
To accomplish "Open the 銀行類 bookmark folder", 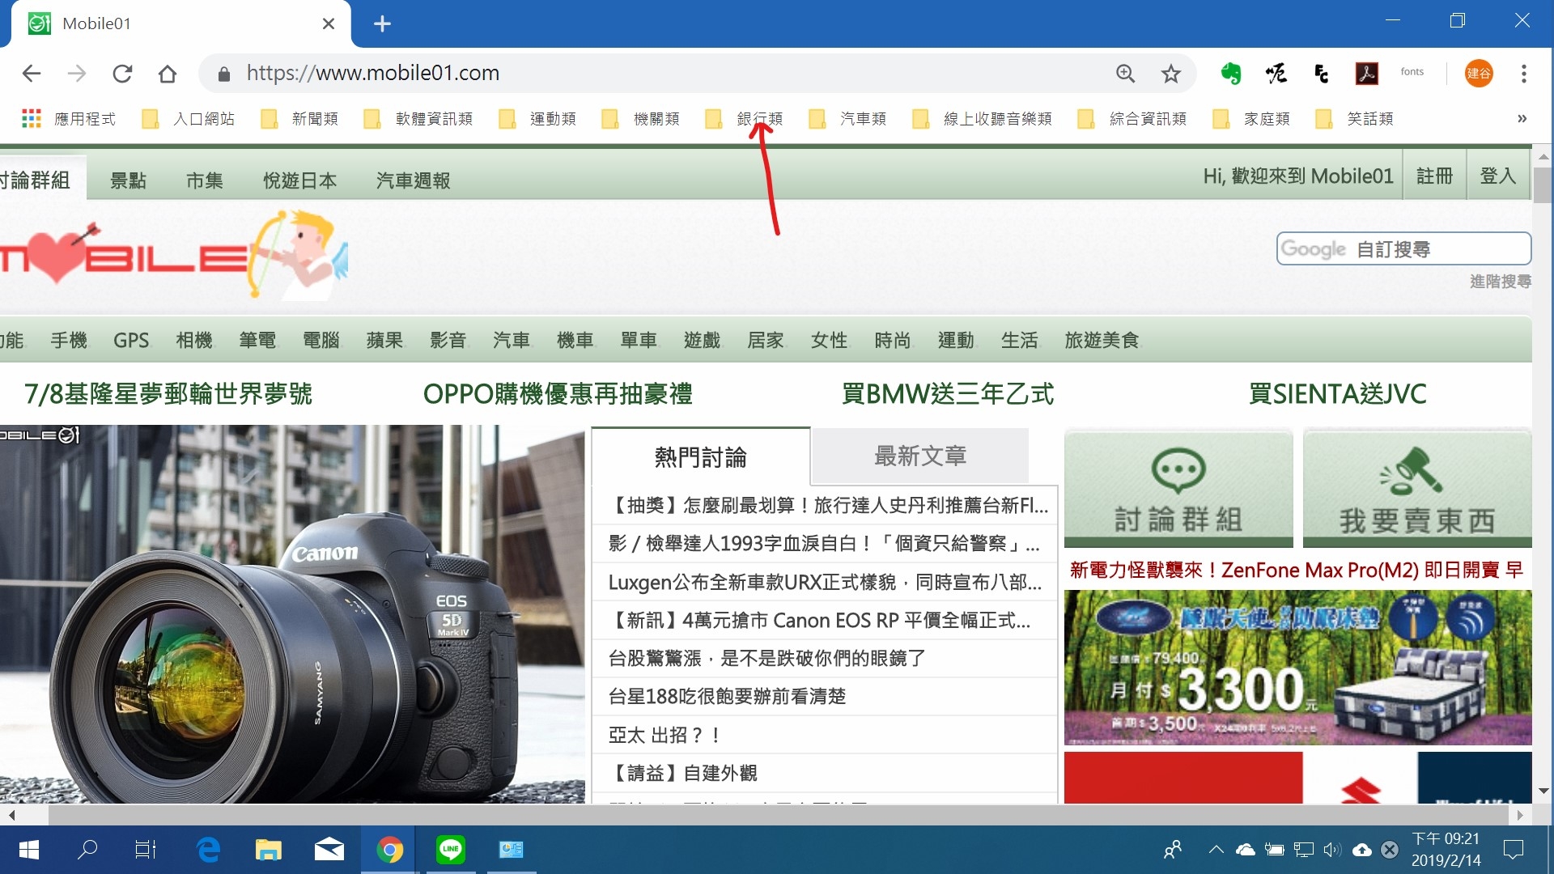I will click(744, 119).
